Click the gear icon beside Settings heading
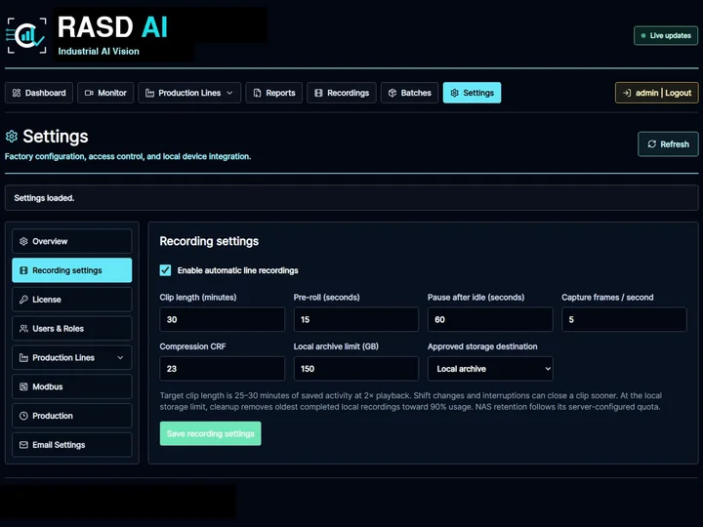The height and width of the screenshot is (527, 703). pos(12,137)
